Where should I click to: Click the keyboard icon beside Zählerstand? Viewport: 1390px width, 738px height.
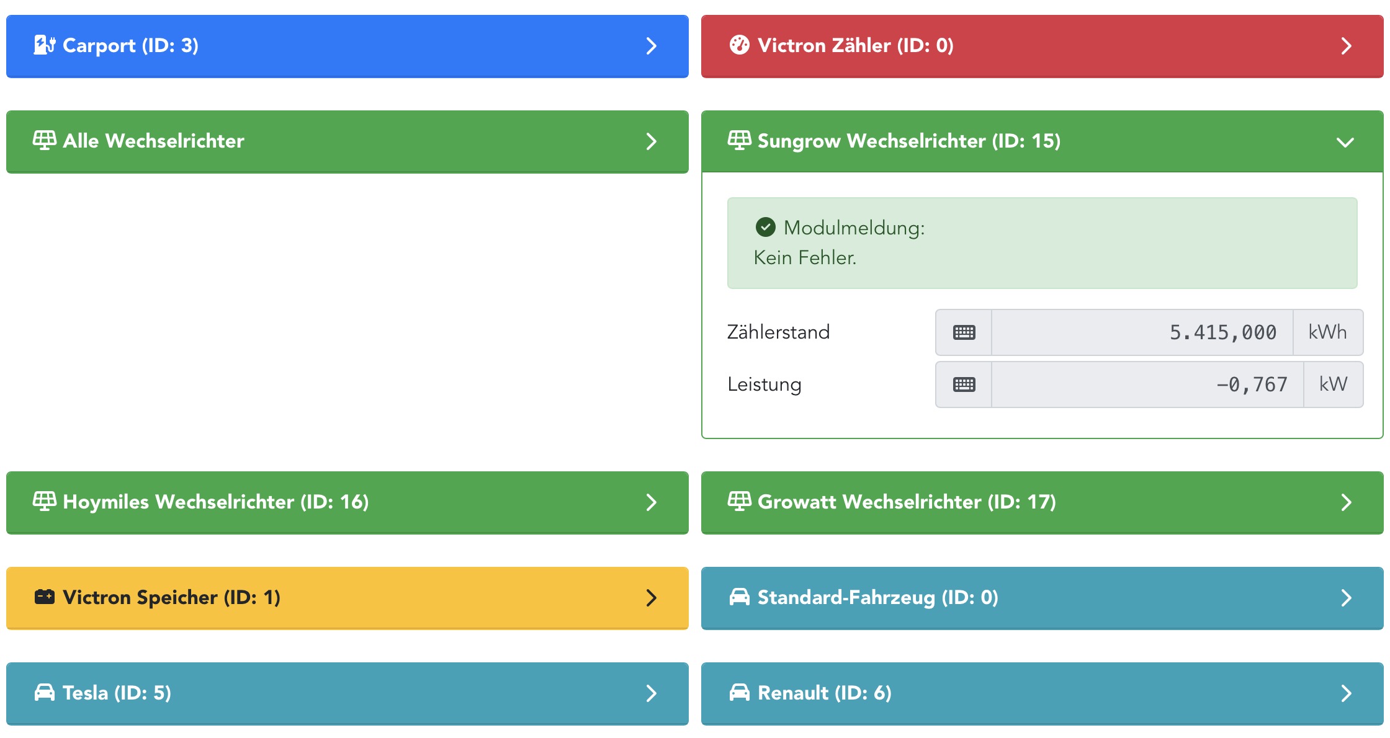[964, 332]
